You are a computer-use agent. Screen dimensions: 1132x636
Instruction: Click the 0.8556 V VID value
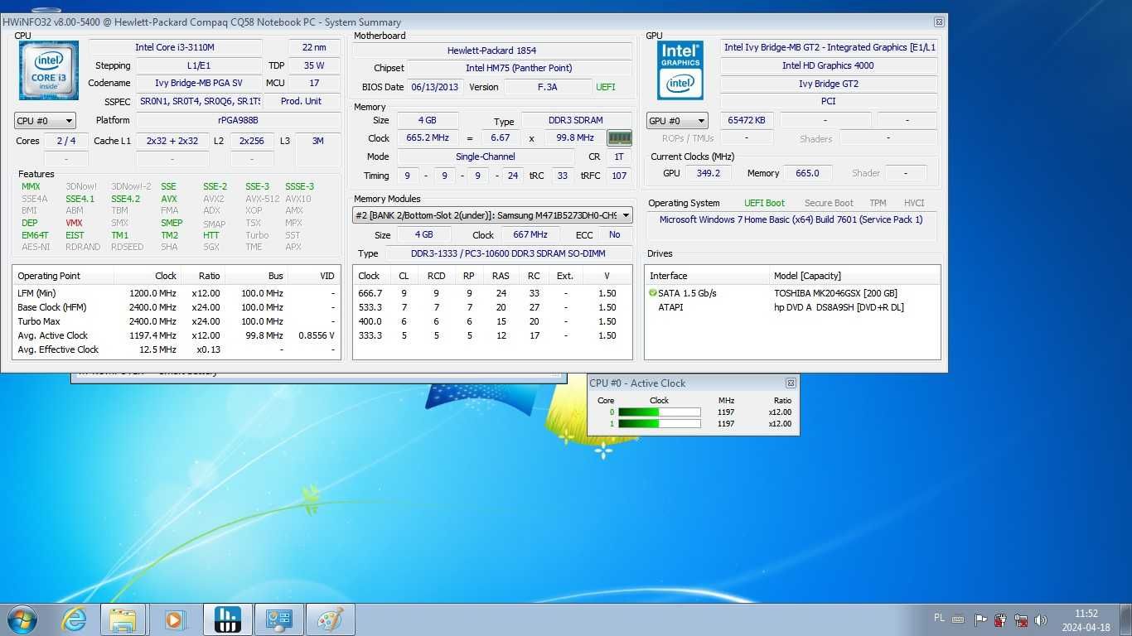click(318, 335)
